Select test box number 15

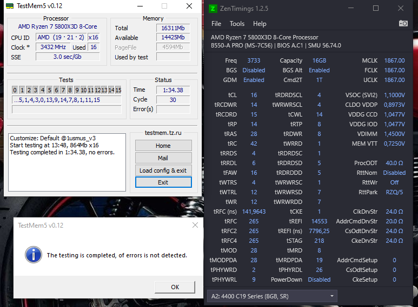click(118, 90)
